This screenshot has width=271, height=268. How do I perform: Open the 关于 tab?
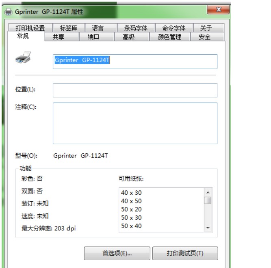[209, 28]
